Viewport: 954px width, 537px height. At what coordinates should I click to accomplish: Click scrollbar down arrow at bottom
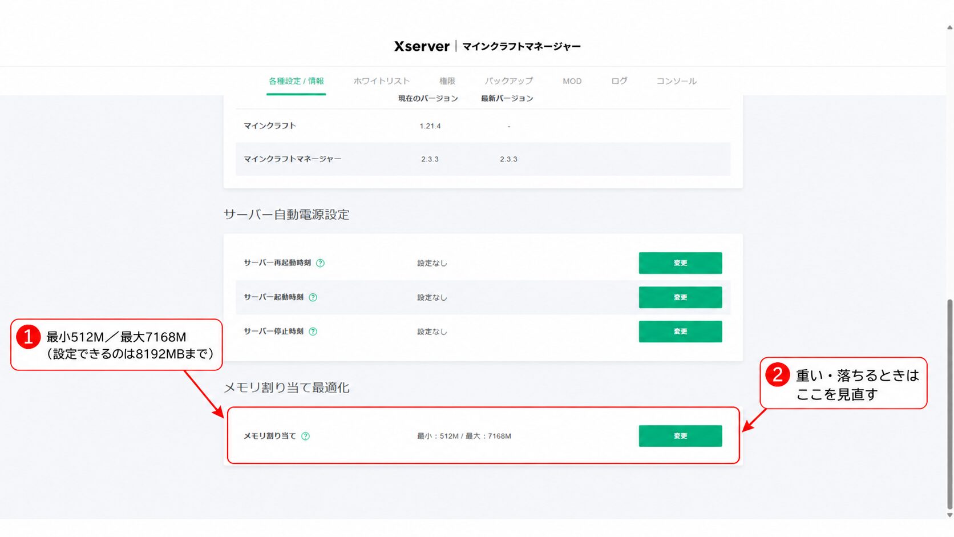[949, 515]
